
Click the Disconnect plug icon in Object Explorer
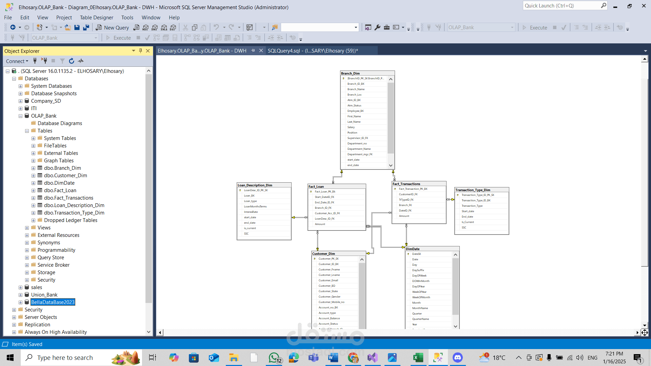pos(44,61)
